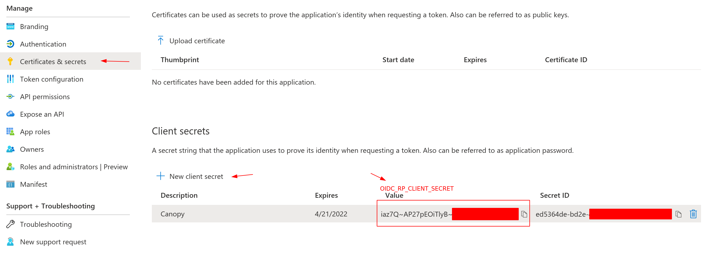Screen dimensions: 709x255
Task: Copy the Secret ID for Canopy
Action: (x=678, y=214)
